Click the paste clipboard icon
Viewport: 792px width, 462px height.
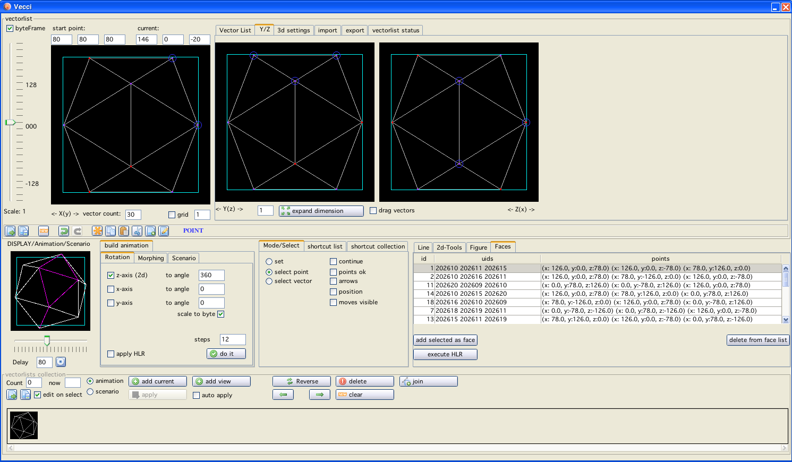click(124, 231)
